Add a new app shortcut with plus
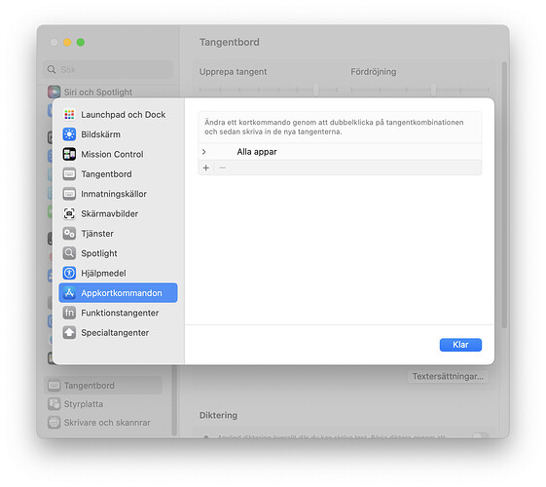Viewport: 546px width, 487px height. point(206,168)
